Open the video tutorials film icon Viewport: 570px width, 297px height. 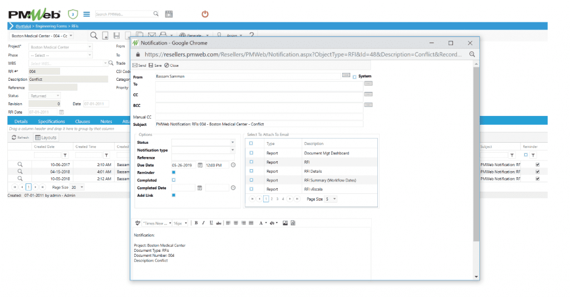pyautogui.click(x=169, y=14)
